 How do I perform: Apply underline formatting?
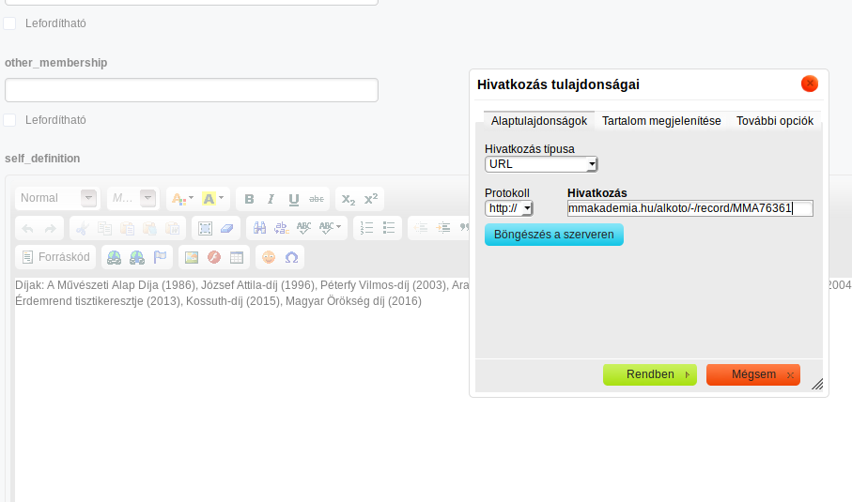click(x=293, y=199)
